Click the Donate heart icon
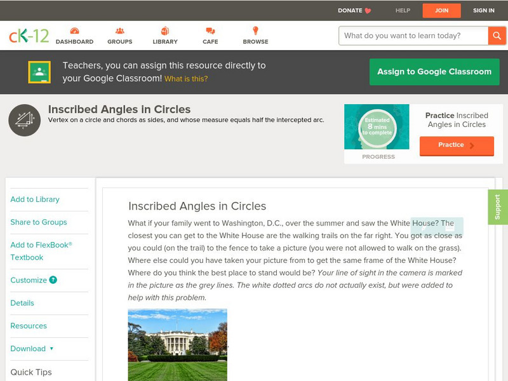The height and width of the screenshot is (381, 508). coord(368,11)
